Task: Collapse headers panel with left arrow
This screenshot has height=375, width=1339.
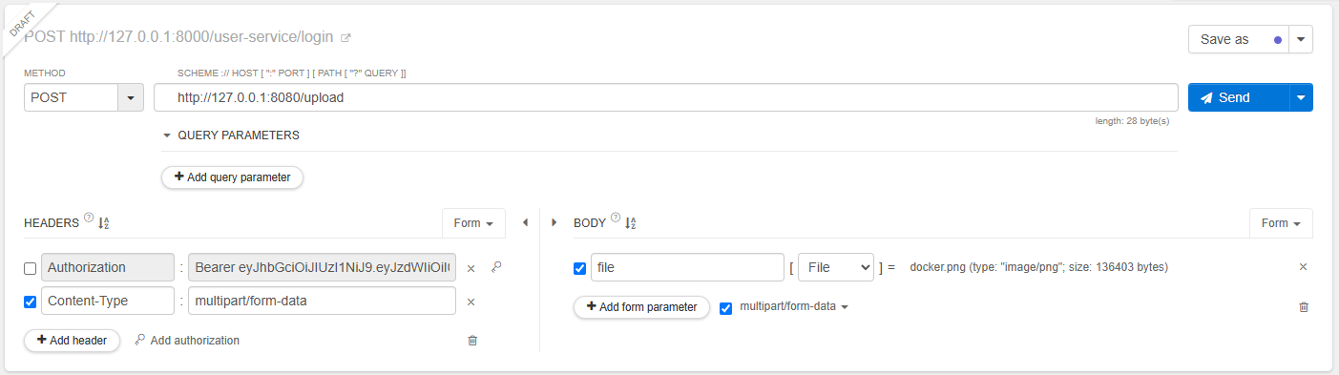Action: point(525,223)
